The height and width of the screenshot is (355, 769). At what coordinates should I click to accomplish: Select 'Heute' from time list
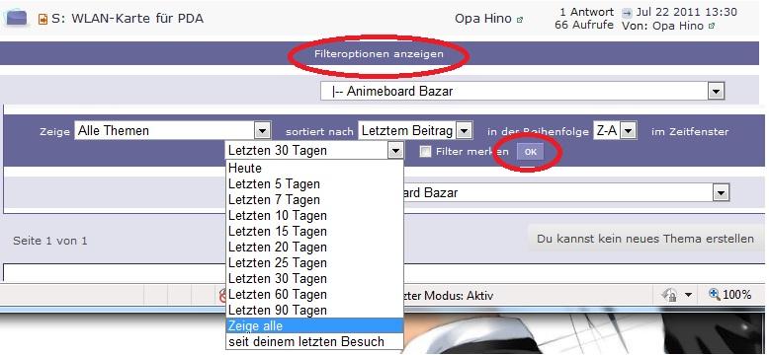[x=314, y=169]
